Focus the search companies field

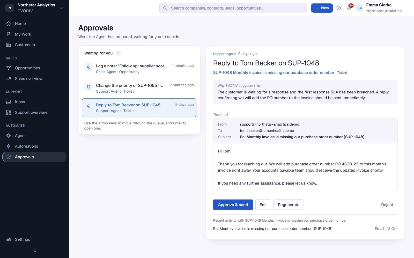[x=233, y=8]
